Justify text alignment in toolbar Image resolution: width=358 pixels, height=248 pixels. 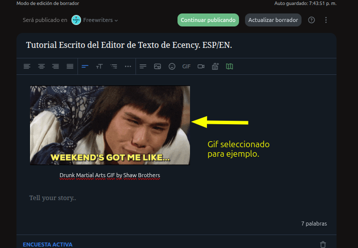click(x=70, y=66)
